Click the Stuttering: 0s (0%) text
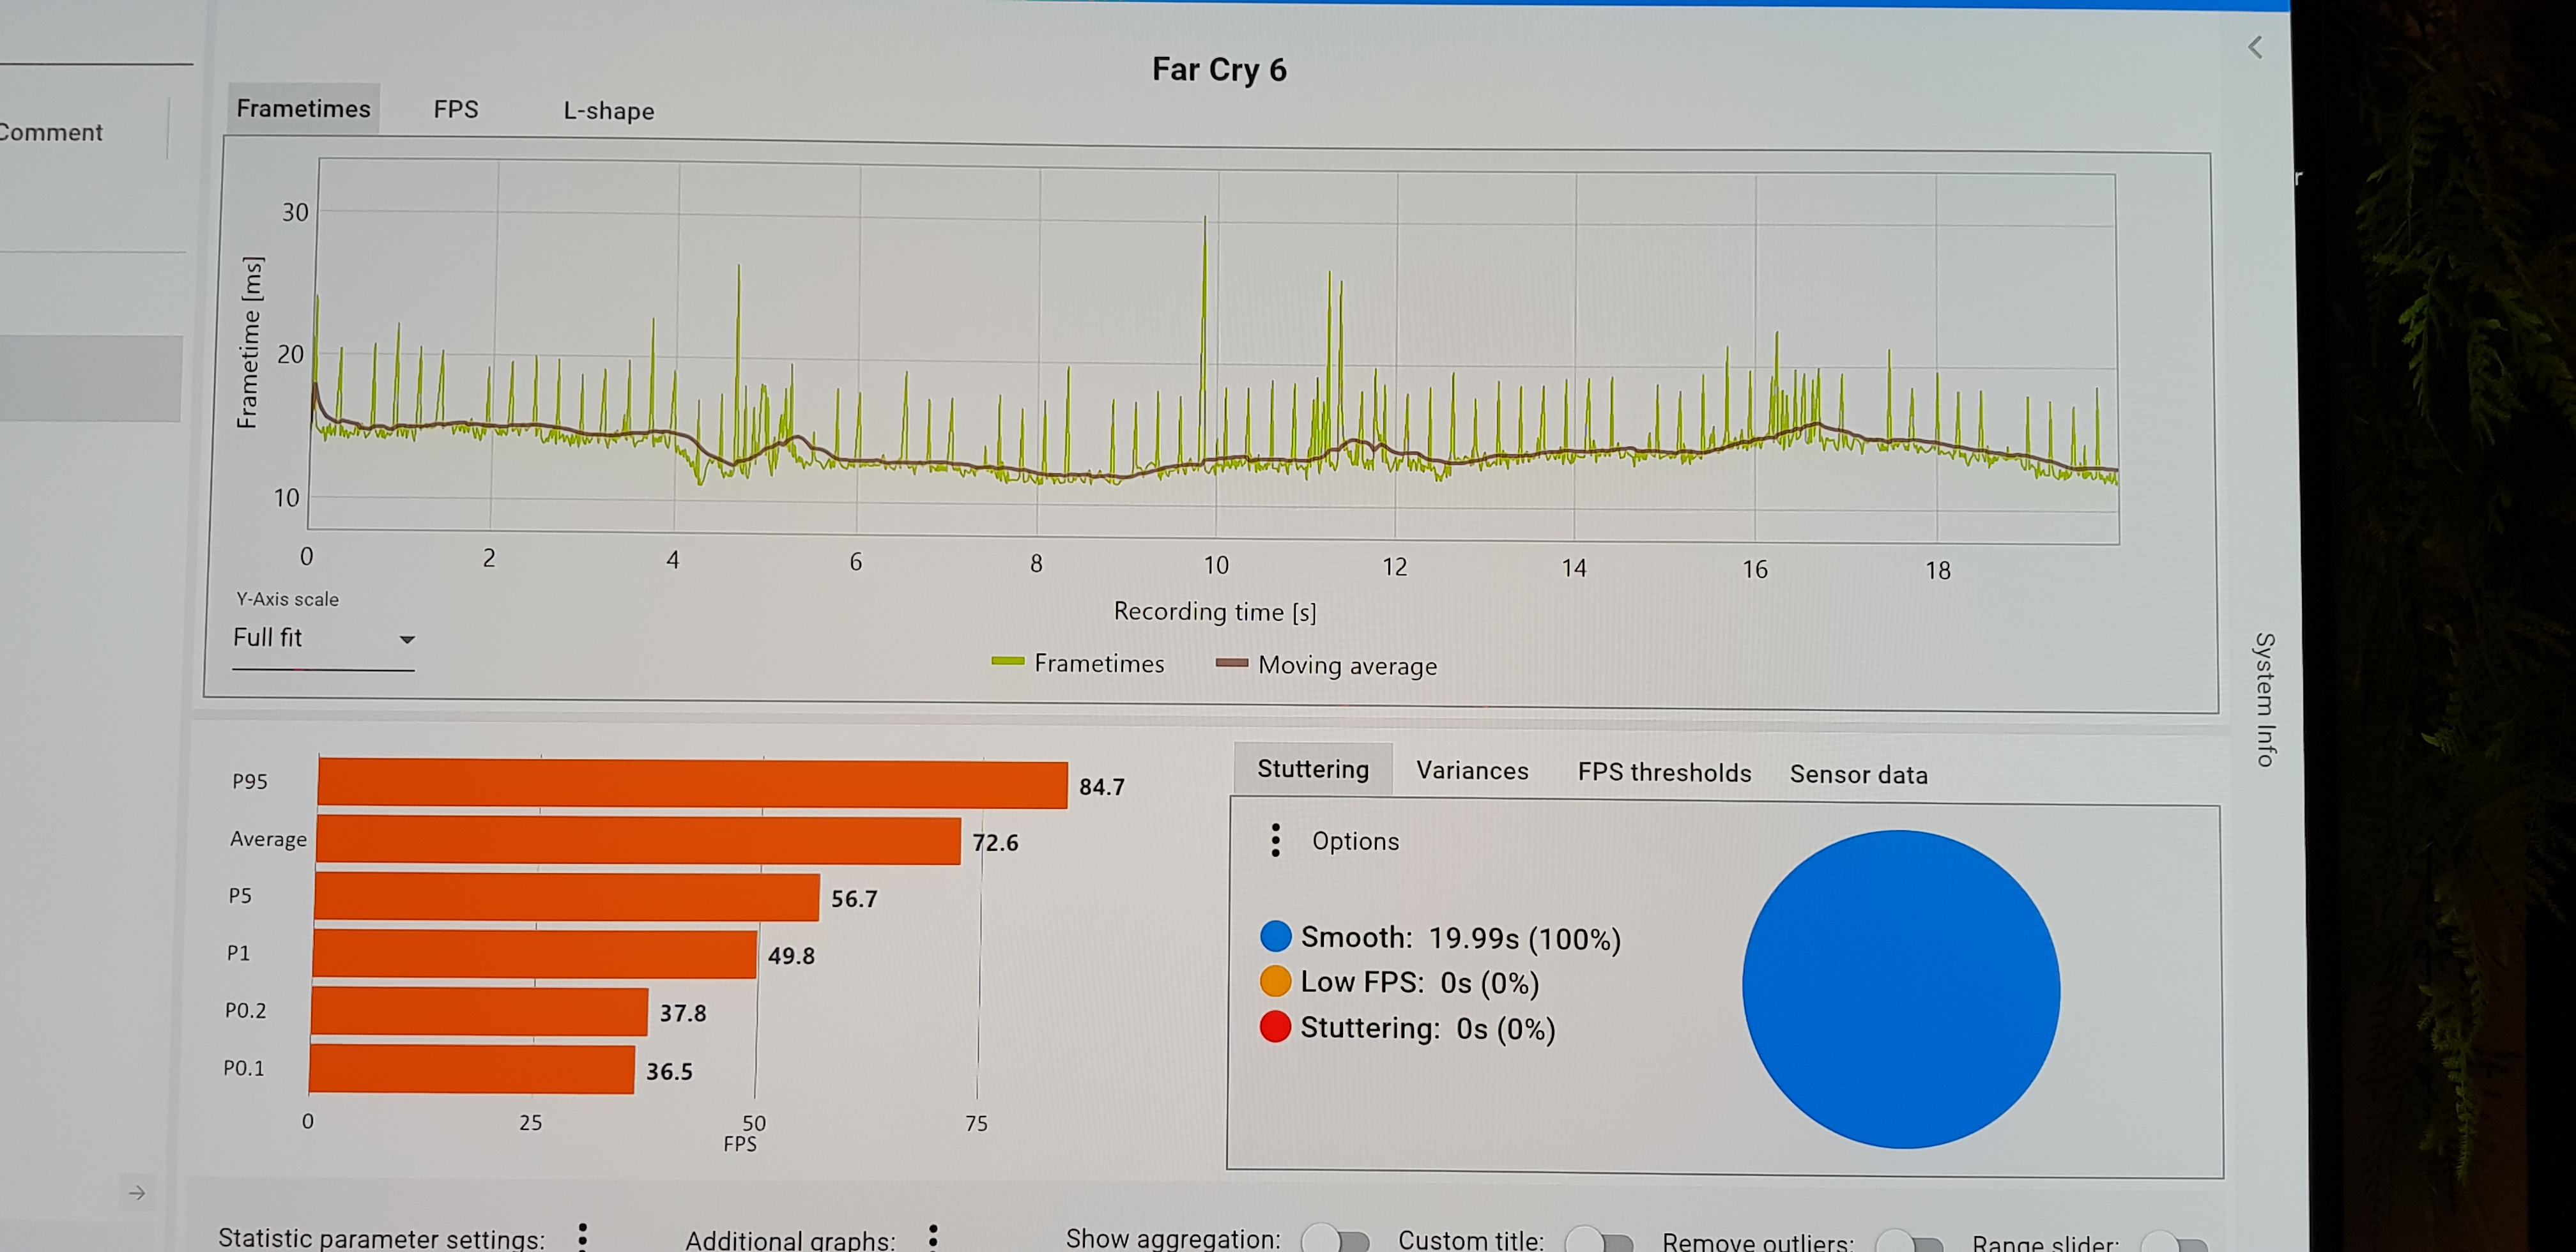Image resolution: width=2576 pixels, height=1252 pixels. [1428, 1028]
